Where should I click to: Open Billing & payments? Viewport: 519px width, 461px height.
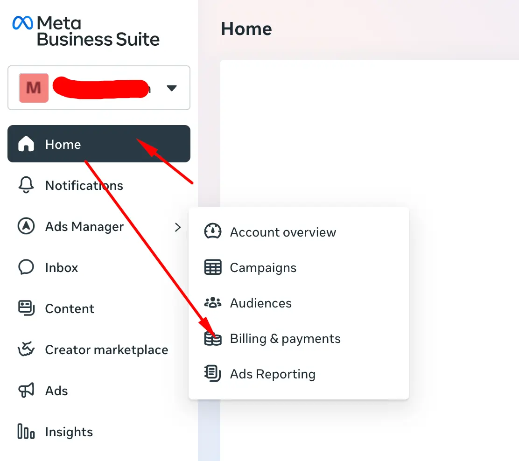[285, 339]
